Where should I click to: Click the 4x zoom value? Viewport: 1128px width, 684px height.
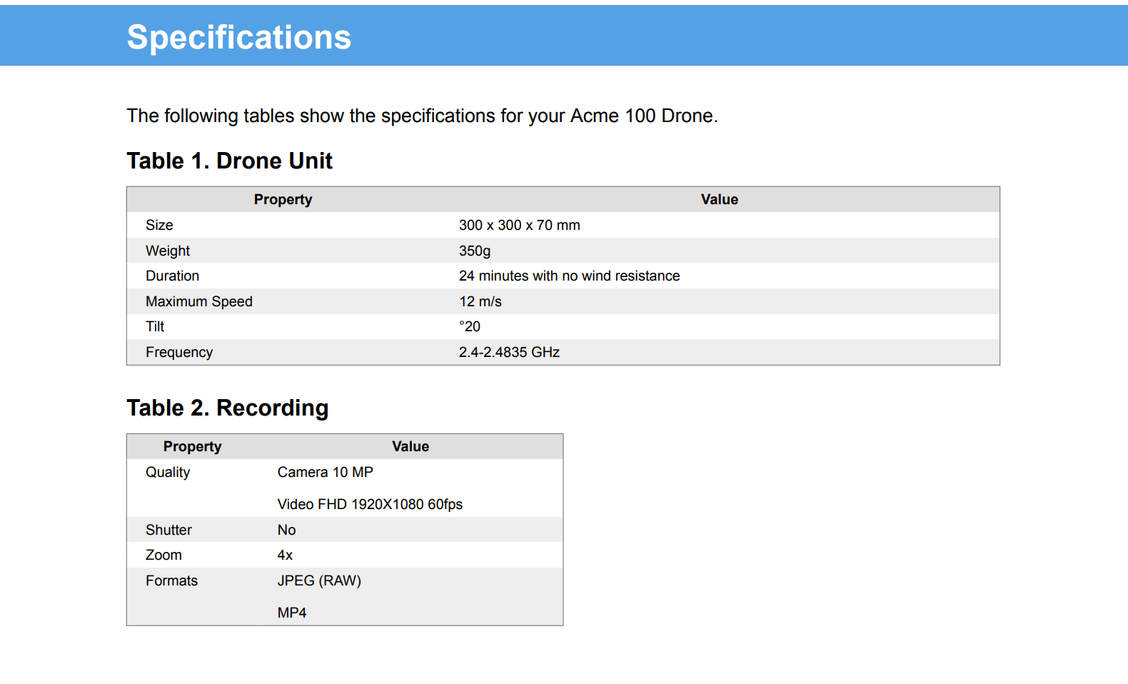click(x=285, y=555)
